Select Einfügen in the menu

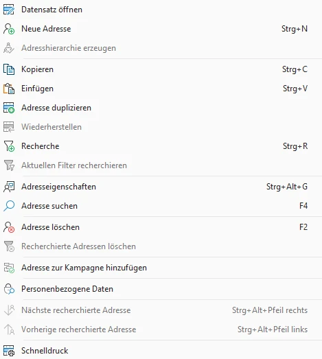click(x=161, y=89)
